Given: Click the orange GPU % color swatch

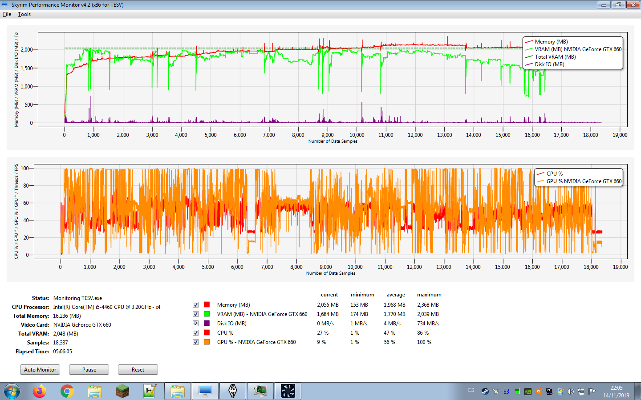Looking at the screenshot, I should 207,342.
